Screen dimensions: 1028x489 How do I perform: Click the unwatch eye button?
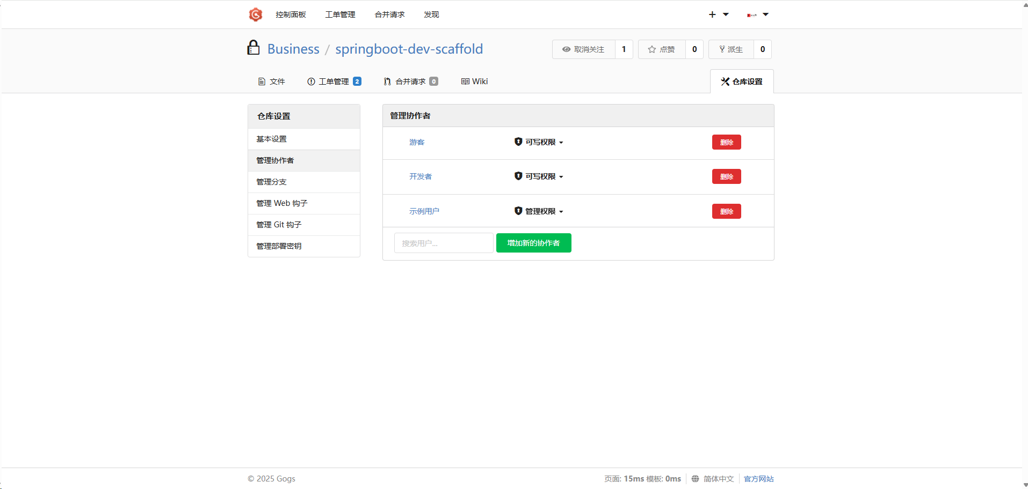[x=583, y=49]
